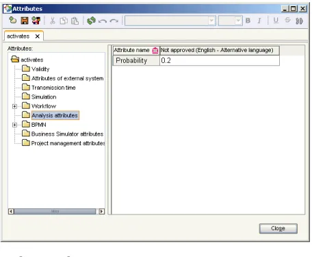Open the font name dropdown

click(x=211, y=21)
